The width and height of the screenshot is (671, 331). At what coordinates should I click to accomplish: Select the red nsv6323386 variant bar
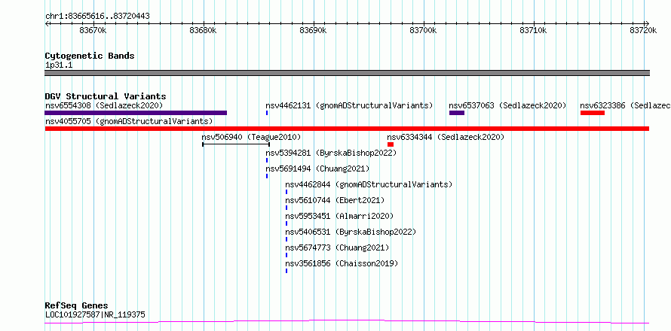[x=593, y=113]
